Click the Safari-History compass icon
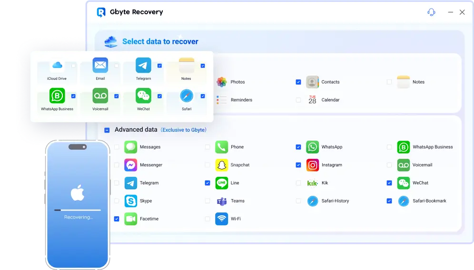 coord(312,201)
